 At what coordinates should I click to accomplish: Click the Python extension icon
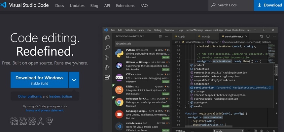click(119, 53)
